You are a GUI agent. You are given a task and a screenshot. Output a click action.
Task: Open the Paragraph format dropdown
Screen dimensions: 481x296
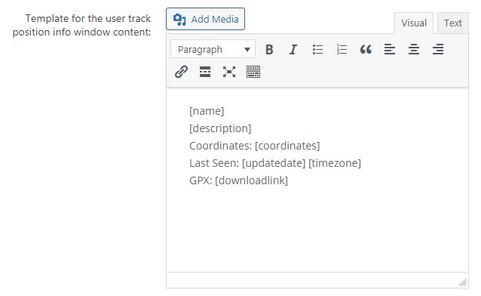point(213,49)
